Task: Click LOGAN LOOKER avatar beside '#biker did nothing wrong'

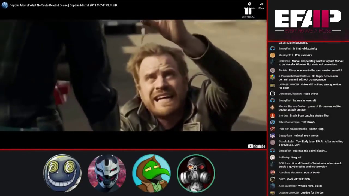Action: pos(272,85)
